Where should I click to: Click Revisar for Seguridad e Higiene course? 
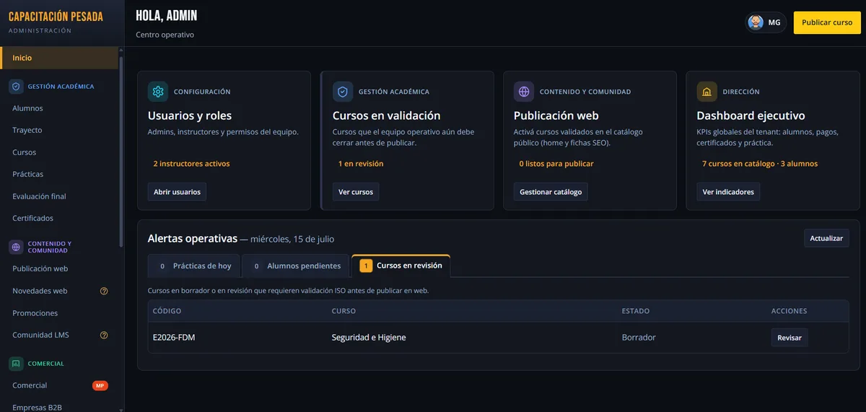790,338
